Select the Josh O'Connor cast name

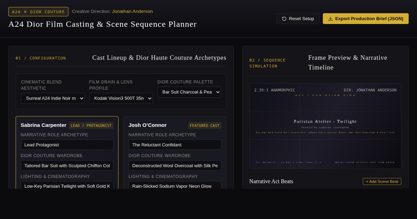coord(148,125)
